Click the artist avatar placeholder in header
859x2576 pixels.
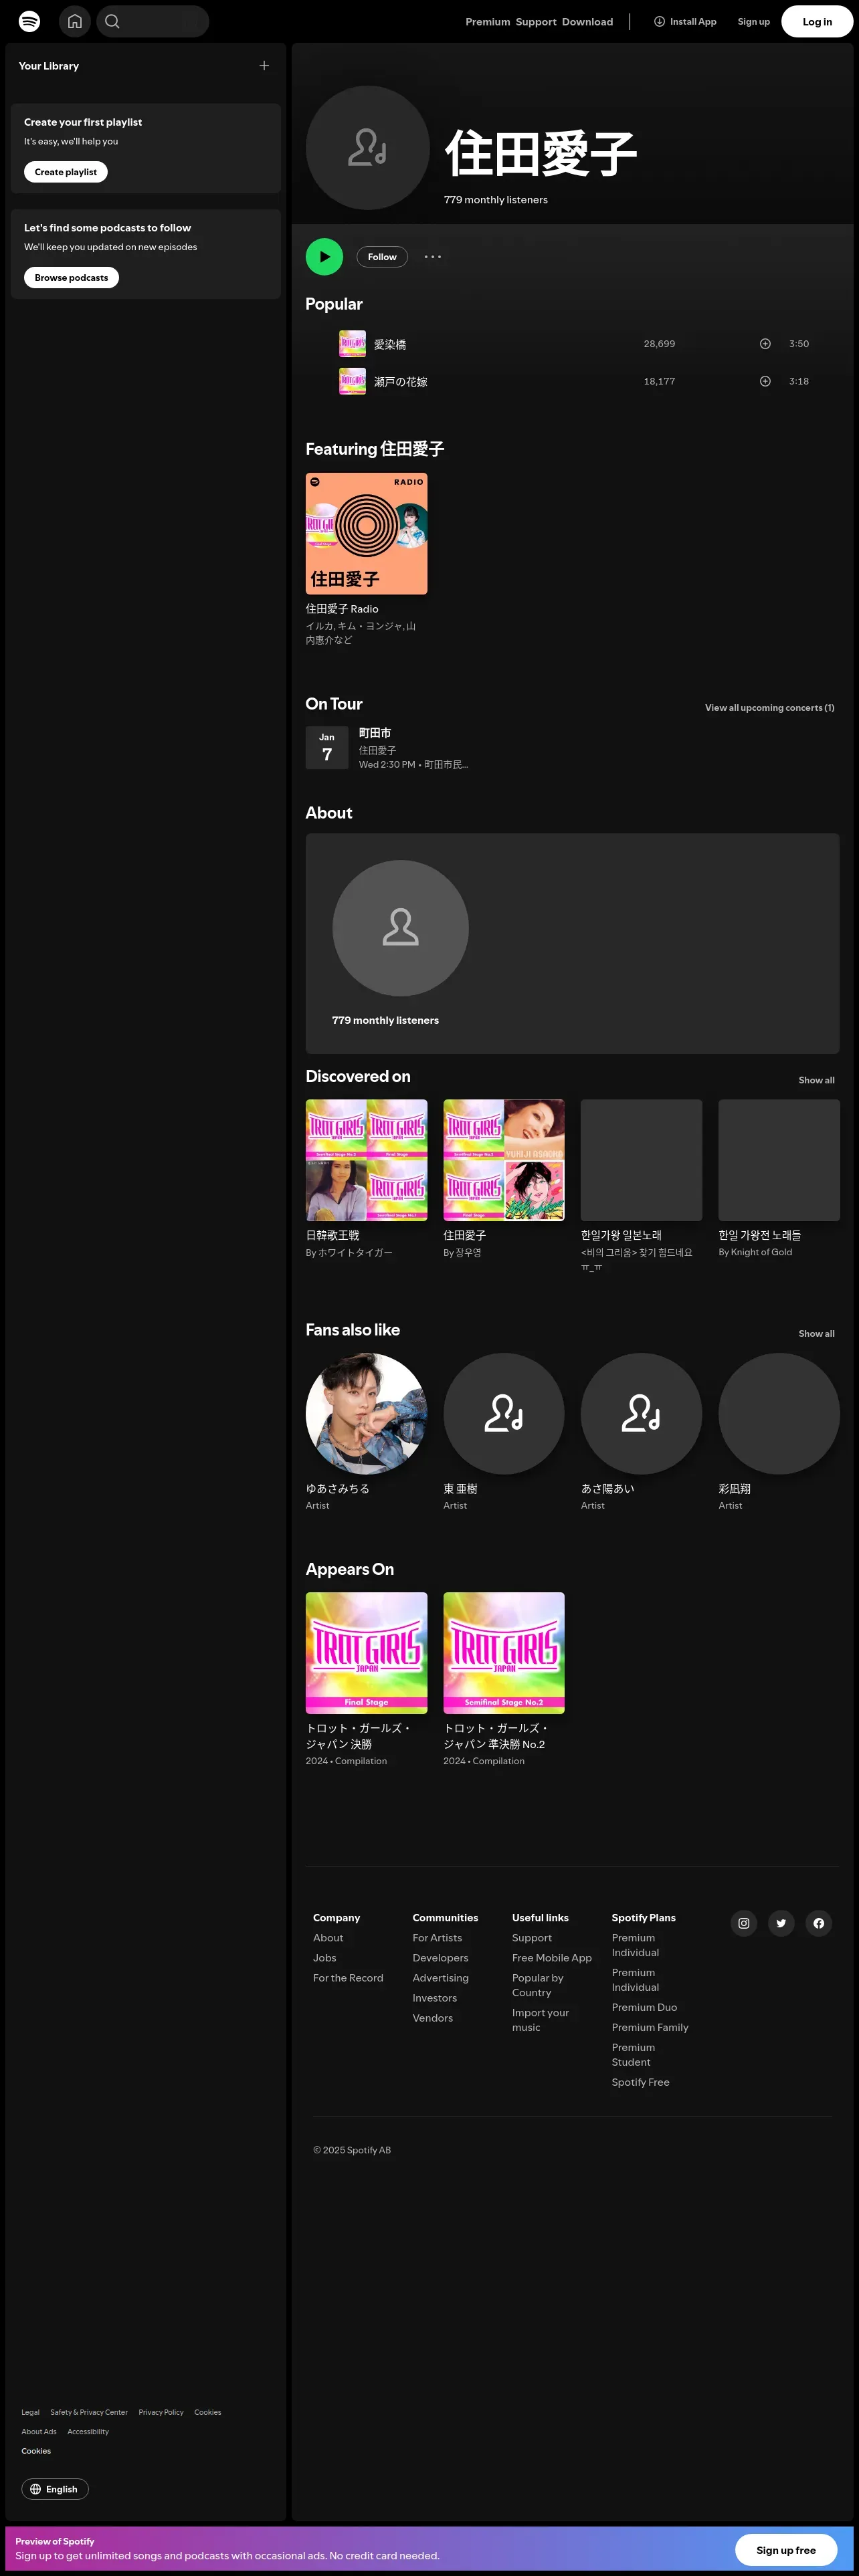click(x=368, y=148)
